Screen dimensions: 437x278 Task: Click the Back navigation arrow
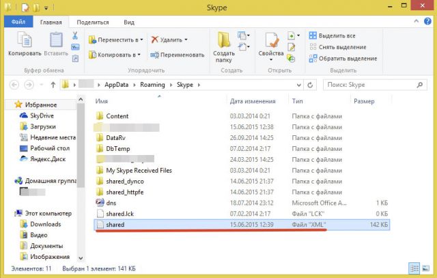coord(14,85)
